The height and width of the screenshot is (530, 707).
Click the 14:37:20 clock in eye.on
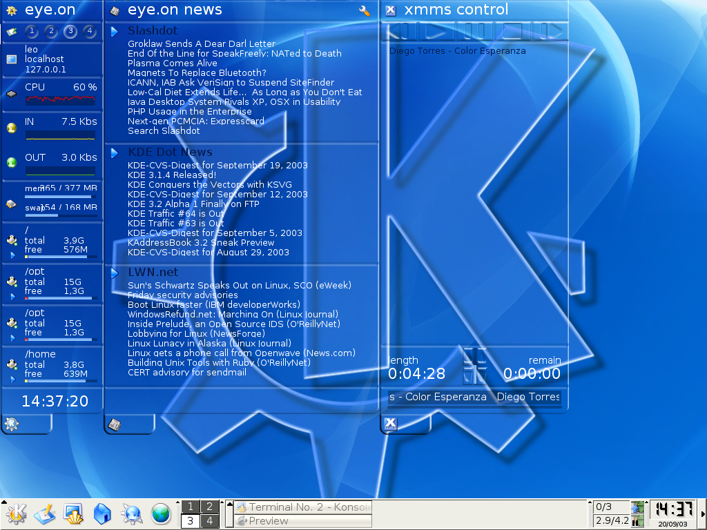point(55,401)
